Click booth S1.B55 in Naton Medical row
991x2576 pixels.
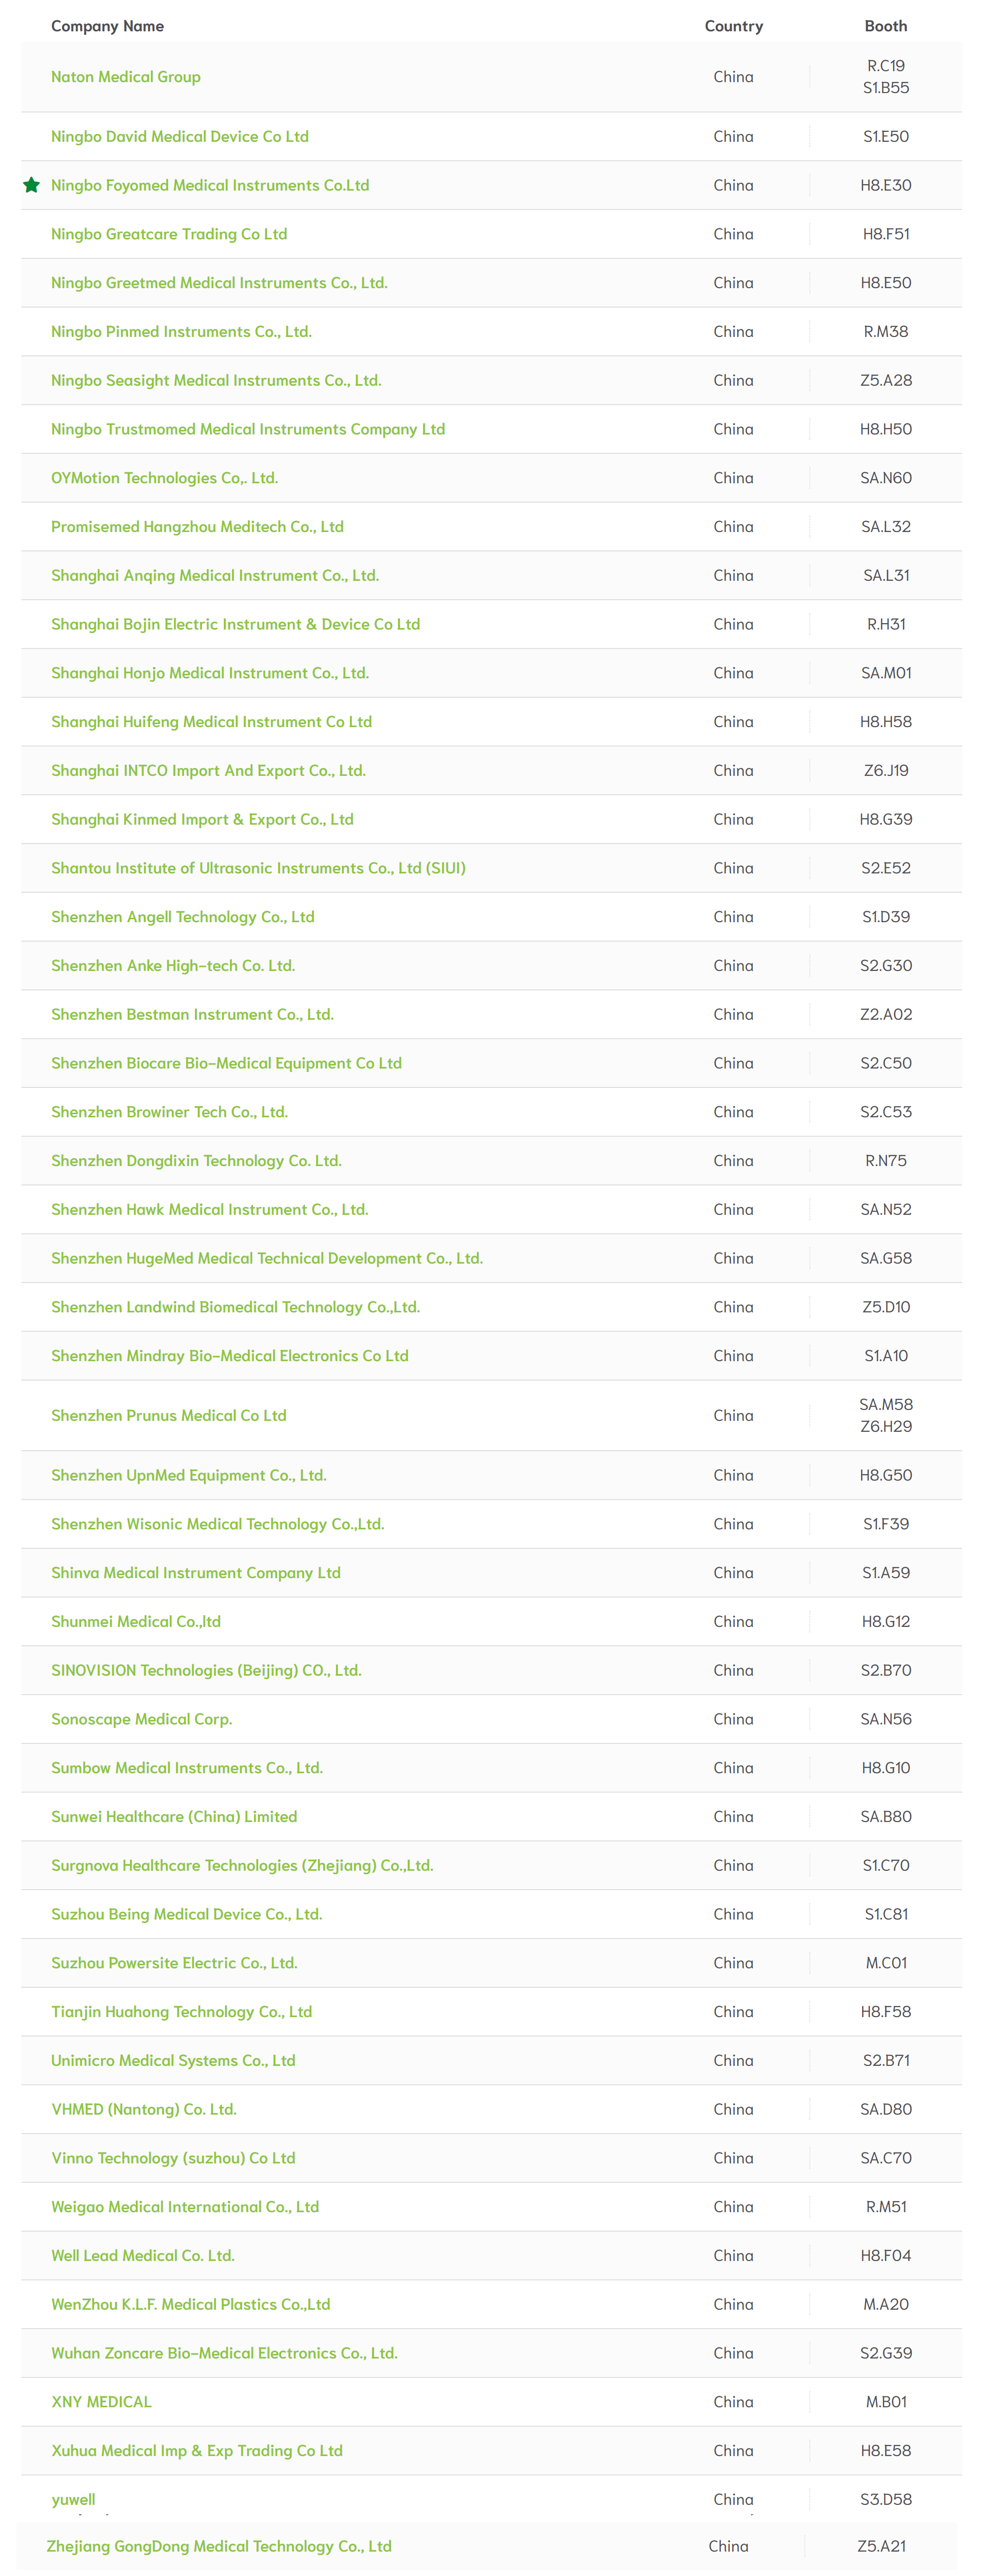click(x=886, y=88)
